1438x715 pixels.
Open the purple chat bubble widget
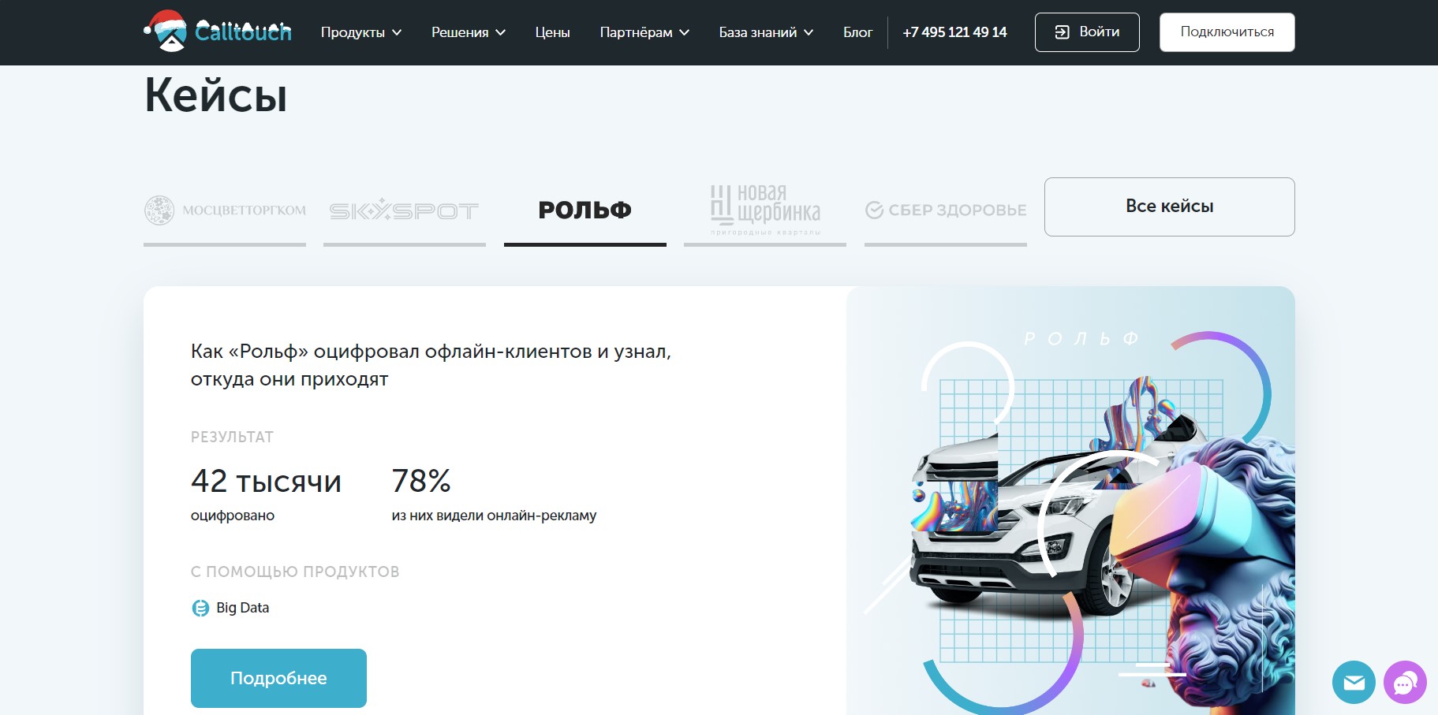point(1405,682)
